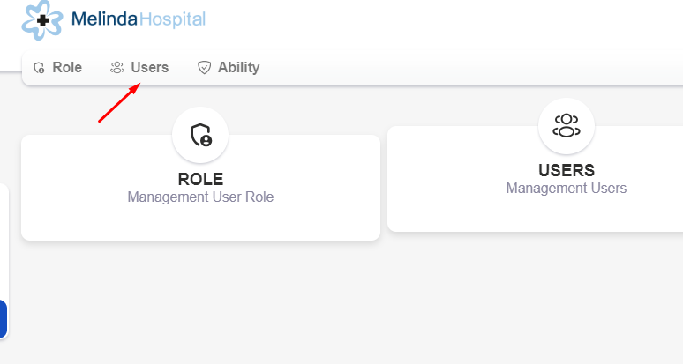Click the people icon atop the USERS card

pyautogui.click(x=566, y=125)
